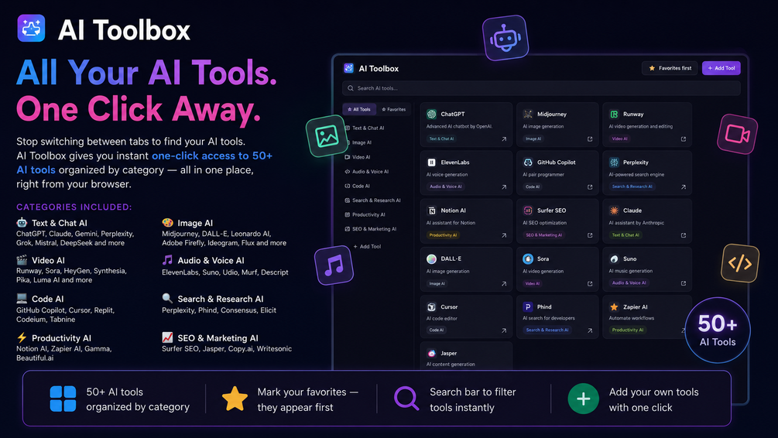Select Search & Research AI in sidebar
This screenshot has width=778, height=438.
click(372, 200)
